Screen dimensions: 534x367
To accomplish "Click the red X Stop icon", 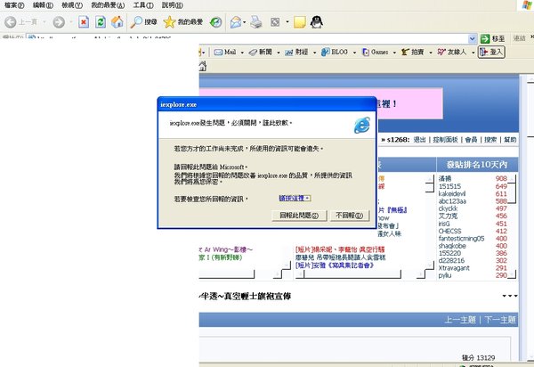I will point(84,22).
